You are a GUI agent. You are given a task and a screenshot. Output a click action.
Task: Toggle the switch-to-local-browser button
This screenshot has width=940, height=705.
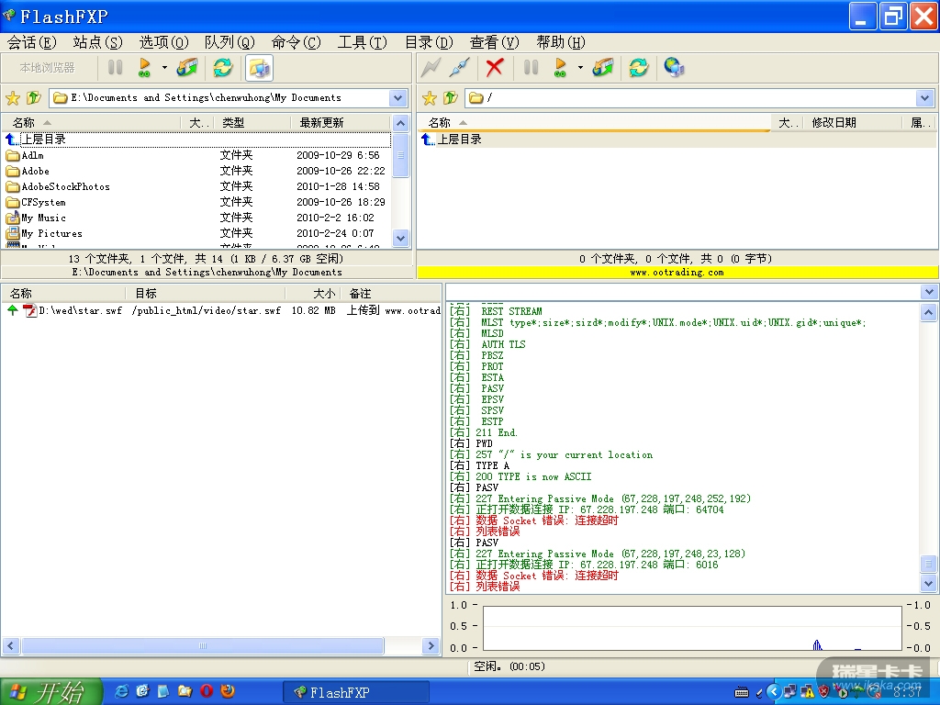[260, 67]
